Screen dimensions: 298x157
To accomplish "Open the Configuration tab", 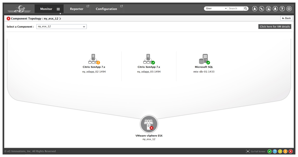I will 106,9.
